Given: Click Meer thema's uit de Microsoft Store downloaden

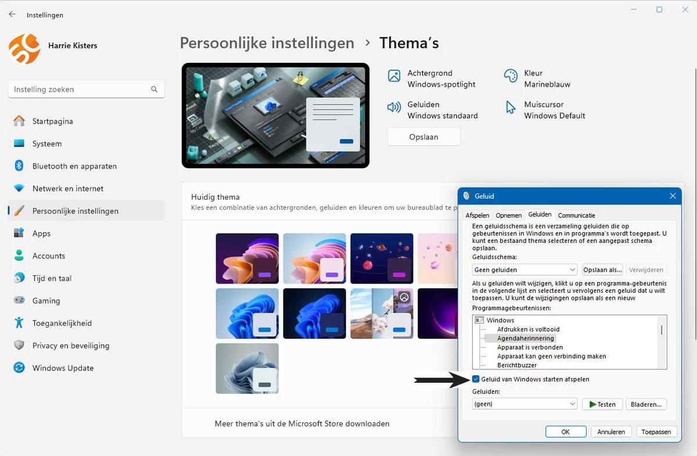Looking at the screenshot, I should (x=302, y=423).
